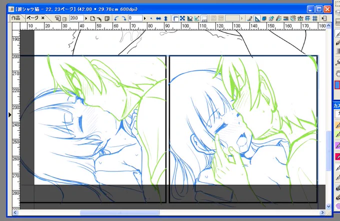Viewport: 340px width, 221px height.
Task: Click the zoom out icon
Action: click(x=64, y=19)
